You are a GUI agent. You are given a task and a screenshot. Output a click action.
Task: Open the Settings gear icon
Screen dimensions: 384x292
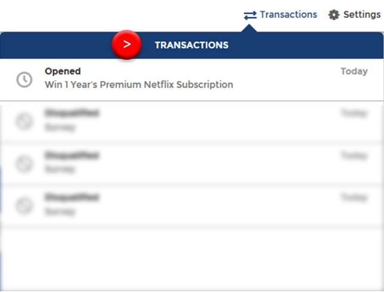coord(334,15)
